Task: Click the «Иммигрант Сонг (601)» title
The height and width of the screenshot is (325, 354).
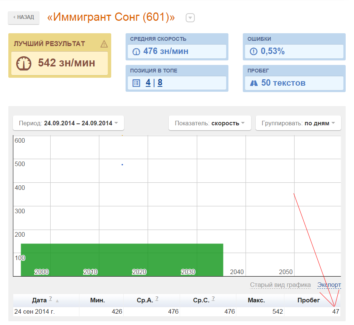Action: click(x=111, y=17)
